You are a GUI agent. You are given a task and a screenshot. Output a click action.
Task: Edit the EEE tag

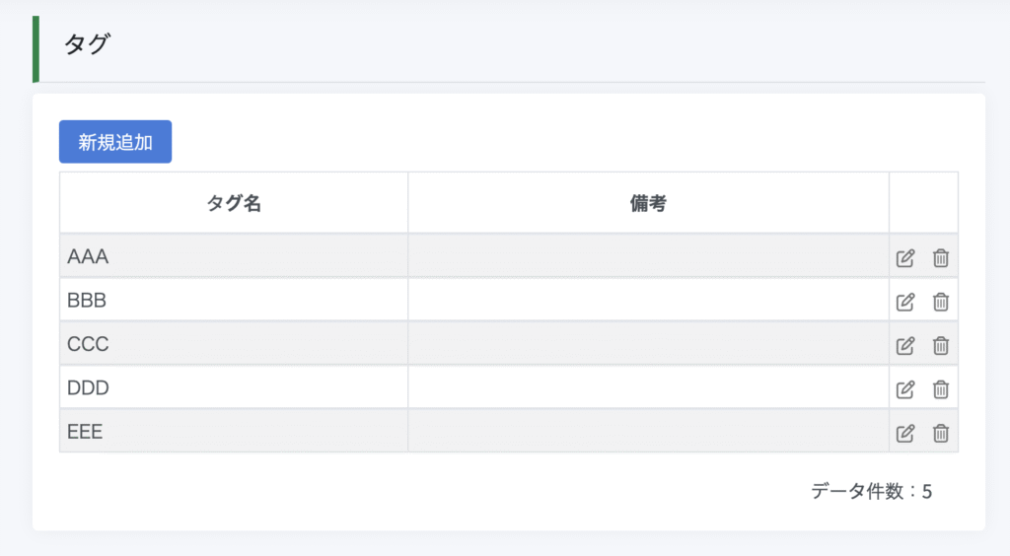[905, 433]
